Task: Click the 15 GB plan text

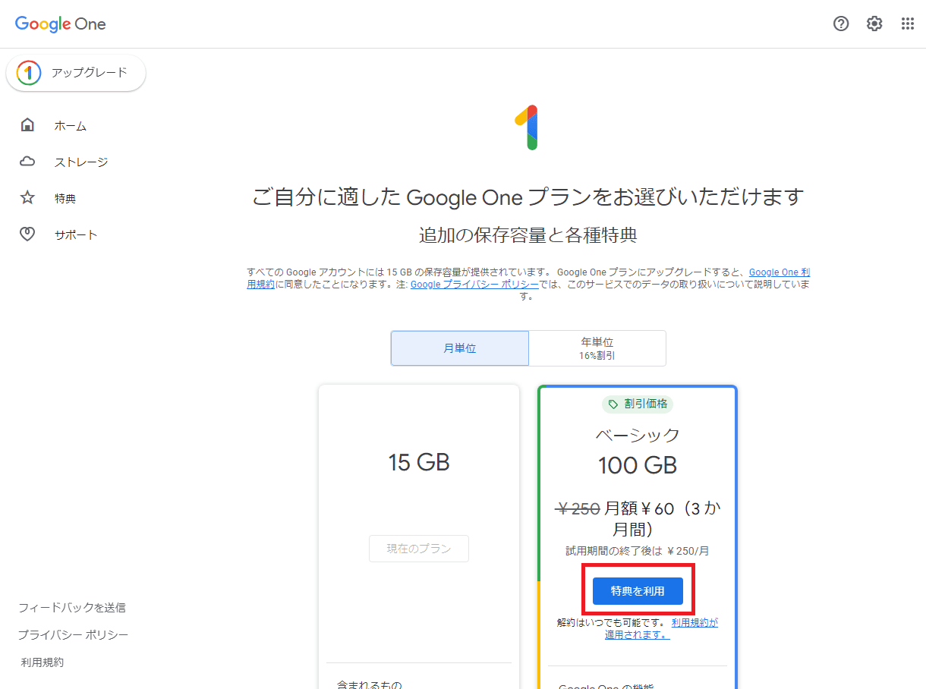Action: pyautogui.click(x=419, y=462)
